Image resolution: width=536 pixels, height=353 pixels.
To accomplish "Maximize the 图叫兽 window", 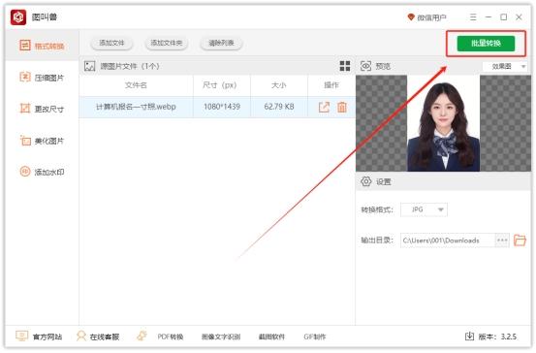I will coord(503,16).
